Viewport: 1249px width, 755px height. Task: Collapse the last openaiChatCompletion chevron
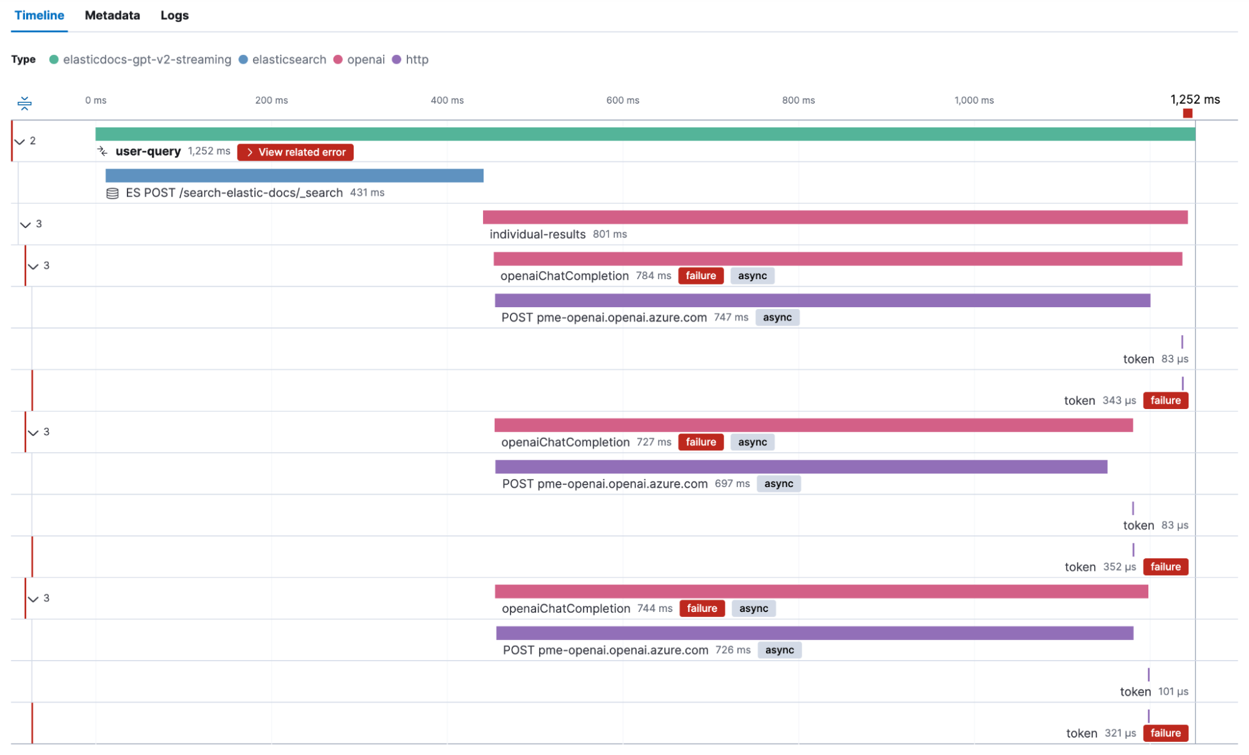[x=34, y=598]
